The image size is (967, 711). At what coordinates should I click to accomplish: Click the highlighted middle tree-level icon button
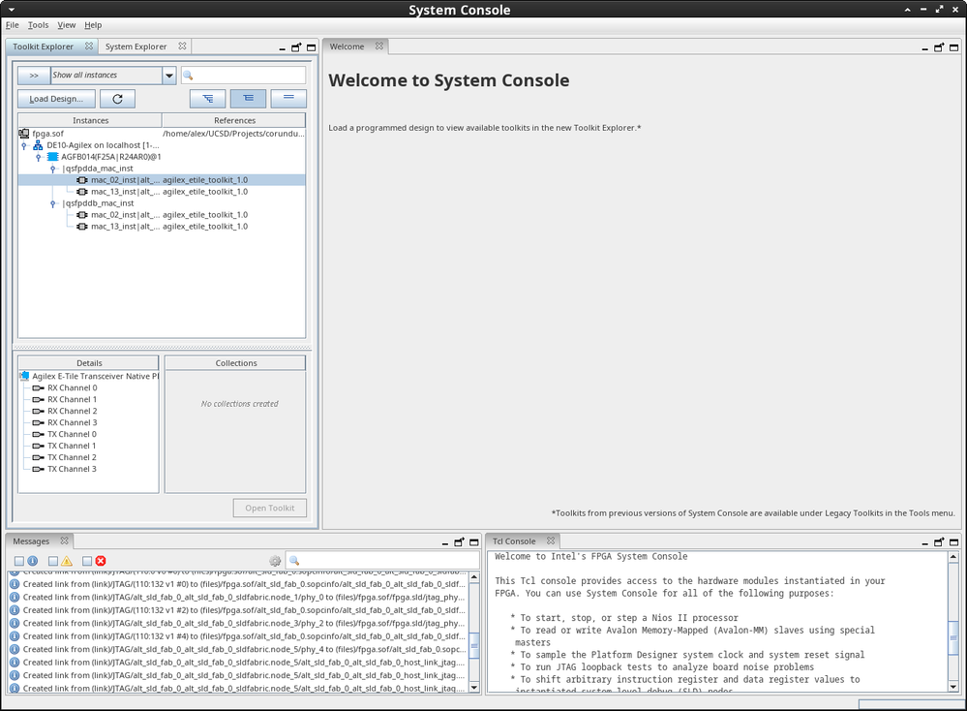(x=248, y=99)
